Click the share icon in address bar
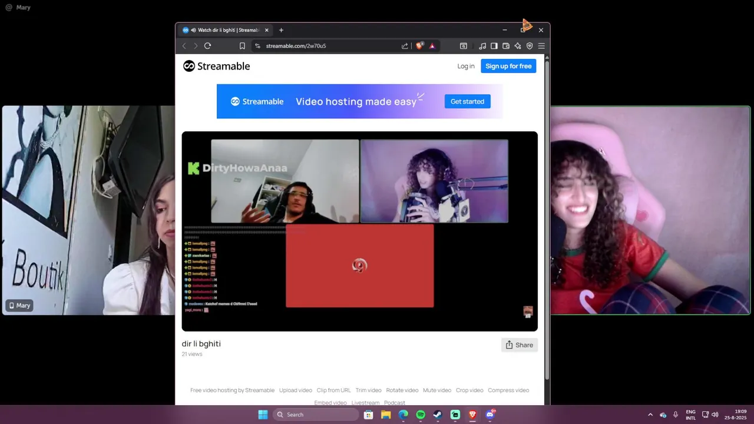The image size is (754, 424). point(405,46)
